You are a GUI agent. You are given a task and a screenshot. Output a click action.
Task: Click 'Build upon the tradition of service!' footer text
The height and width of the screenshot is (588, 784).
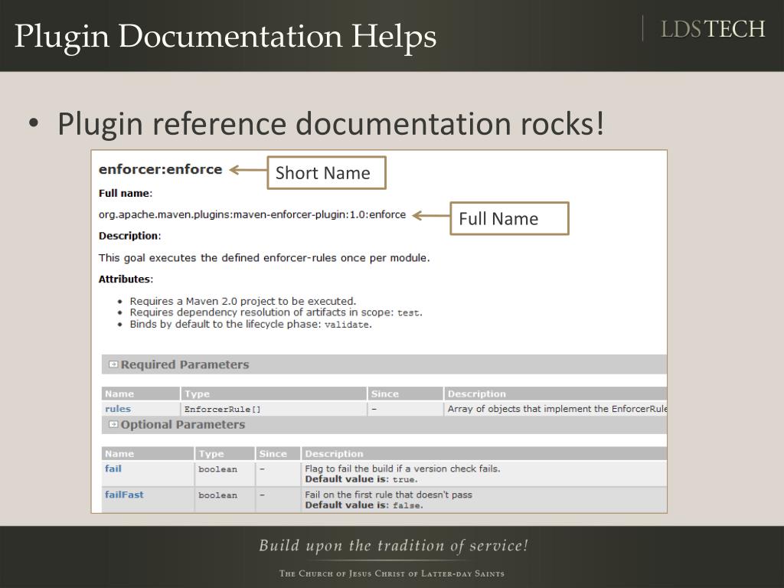pos(394,545)
